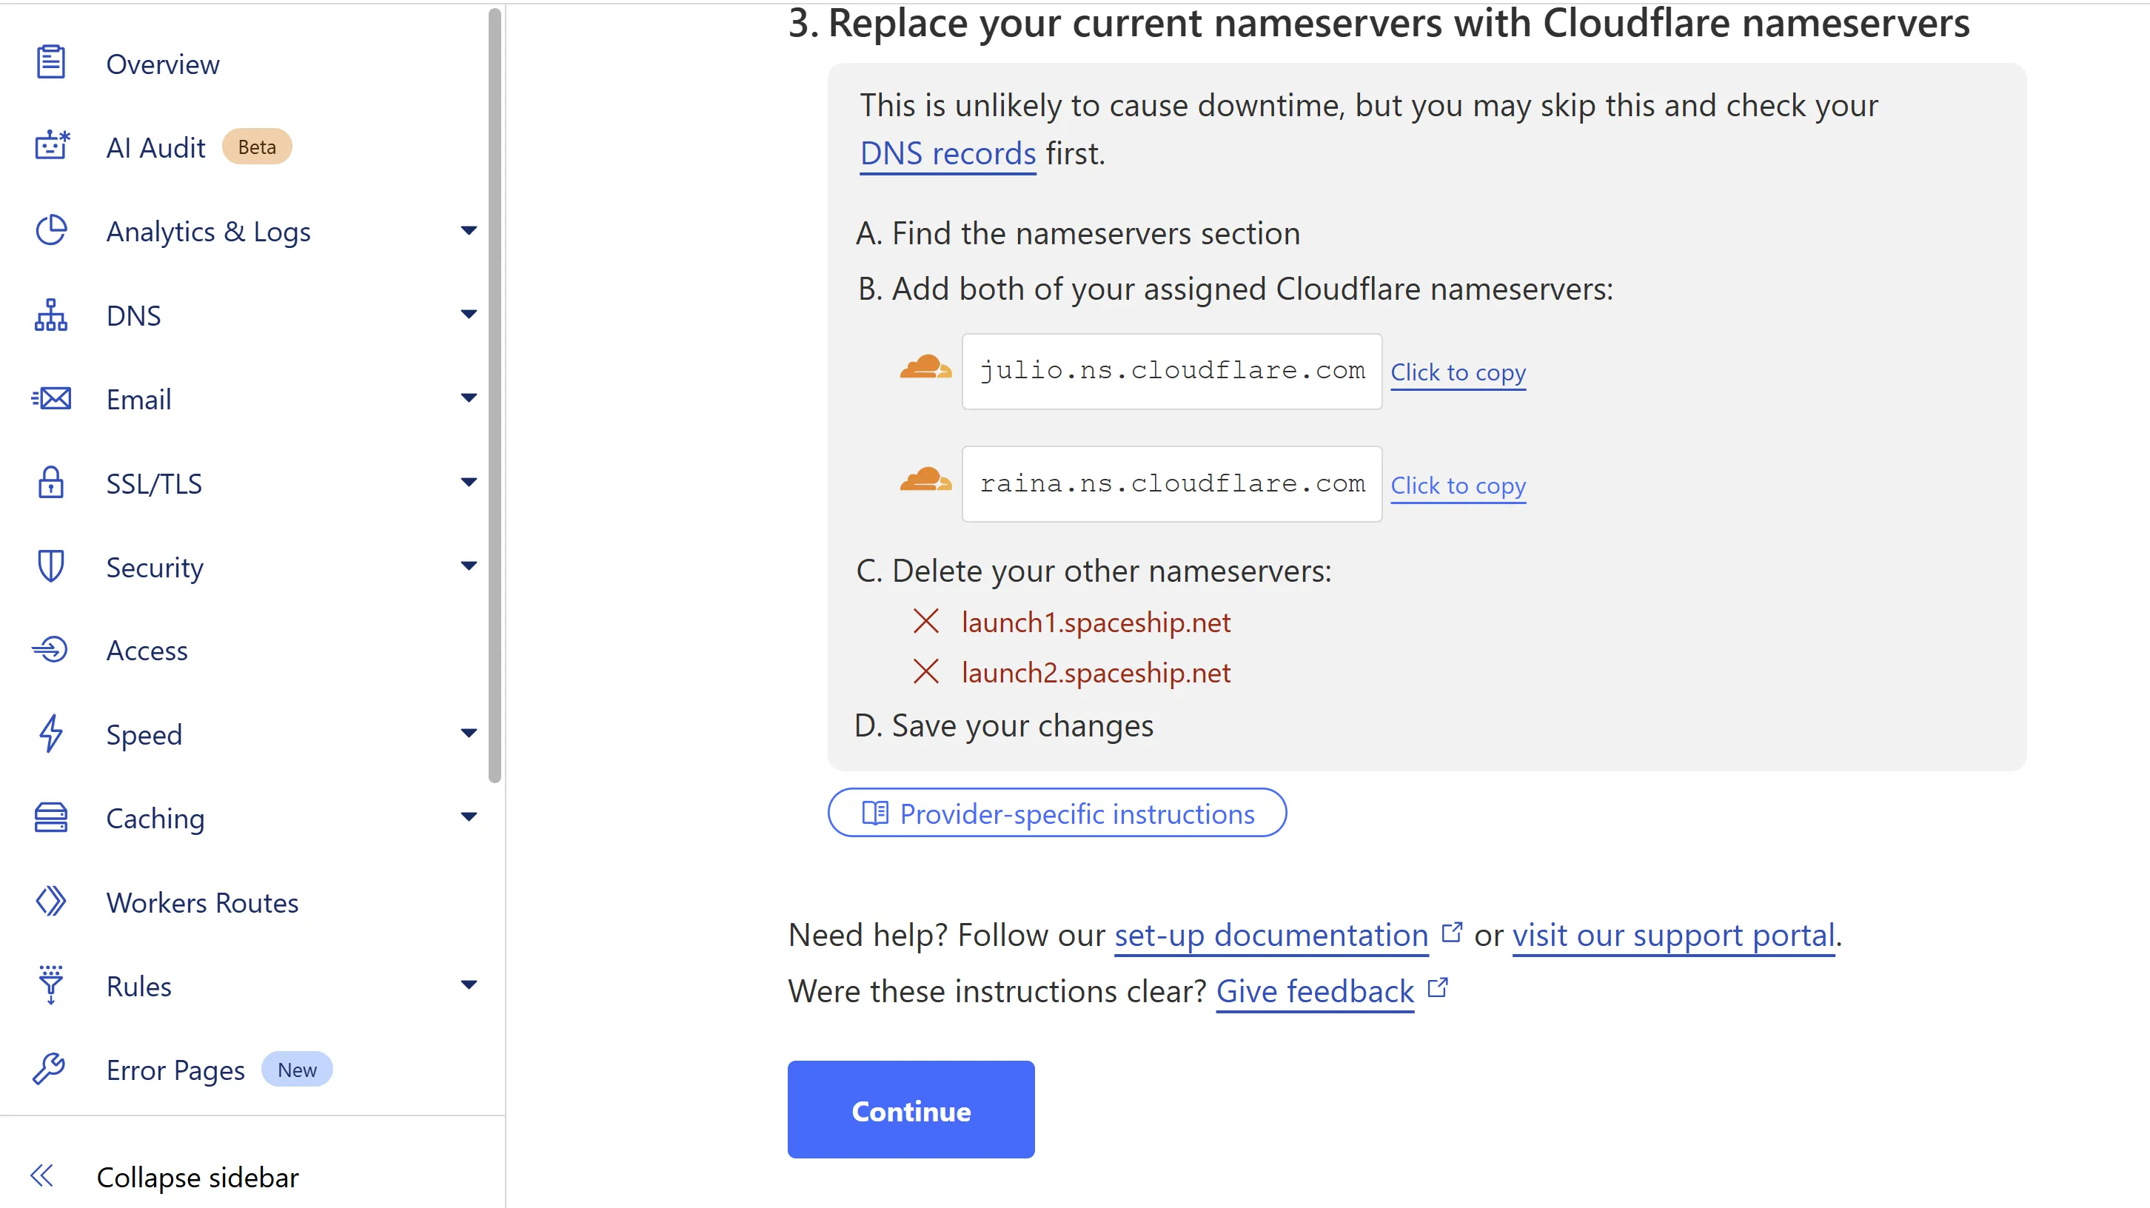This screenshot has width=2150, height=1208.
Task: Expand the Speed menu arrow
Action: tap(469, 734)
